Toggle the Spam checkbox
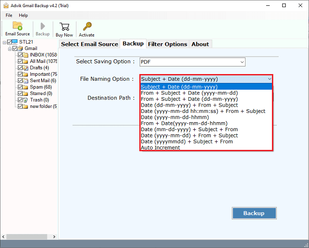 tap(20, 87)
